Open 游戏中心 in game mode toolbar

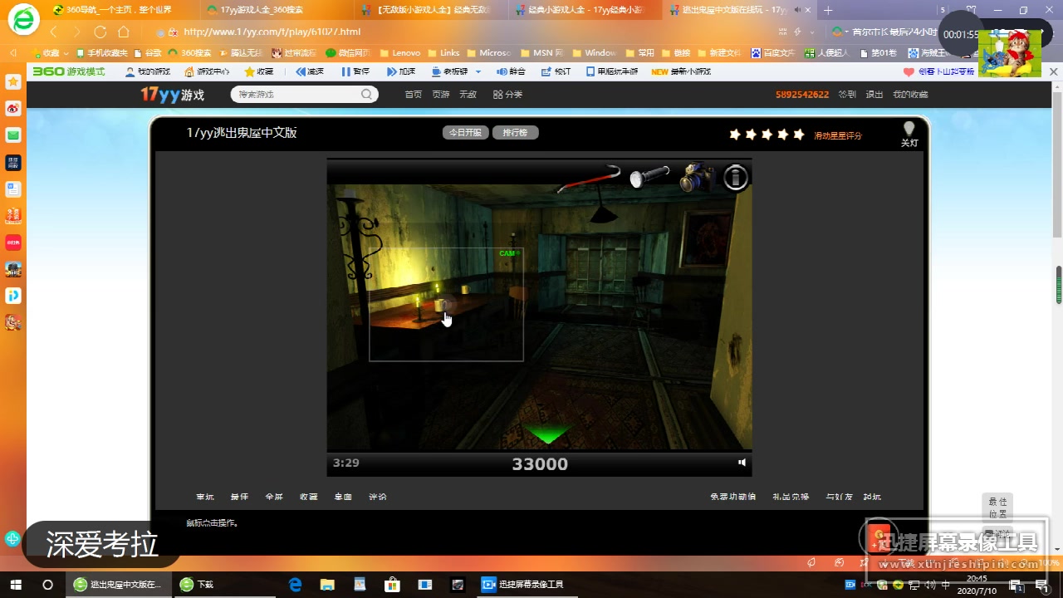pos(206,71)
